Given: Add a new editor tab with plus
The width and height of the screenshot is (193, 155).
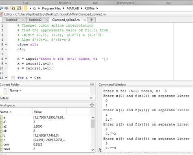Looking at the screenshot, I should (x=92, y=20).
